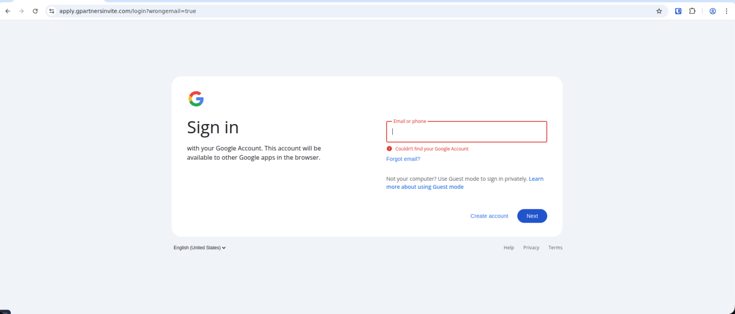Screen dimensions: 735x314
Task: Open Learn more about using Guest mode
Action: coord(425,187)
